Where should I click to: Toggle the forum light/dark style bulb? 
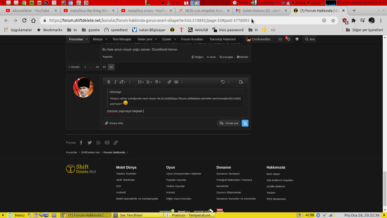[297, 39]
